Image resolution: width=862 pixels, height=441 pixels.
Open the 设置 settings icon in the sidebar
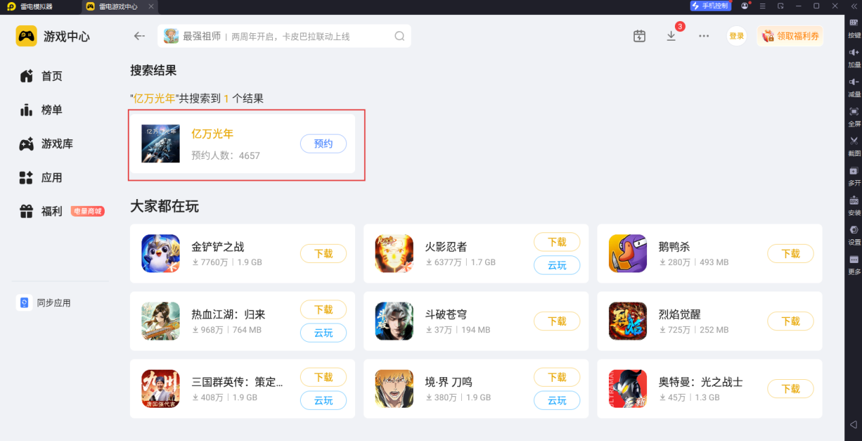(x=854, y=234)
